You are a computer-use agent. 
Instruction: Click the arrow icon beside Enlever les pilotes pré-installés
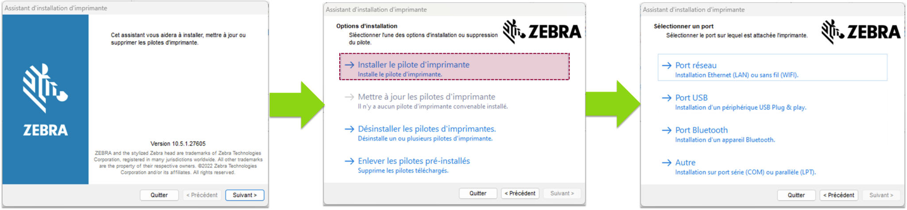pyautogui.click(x=349, y=161)
